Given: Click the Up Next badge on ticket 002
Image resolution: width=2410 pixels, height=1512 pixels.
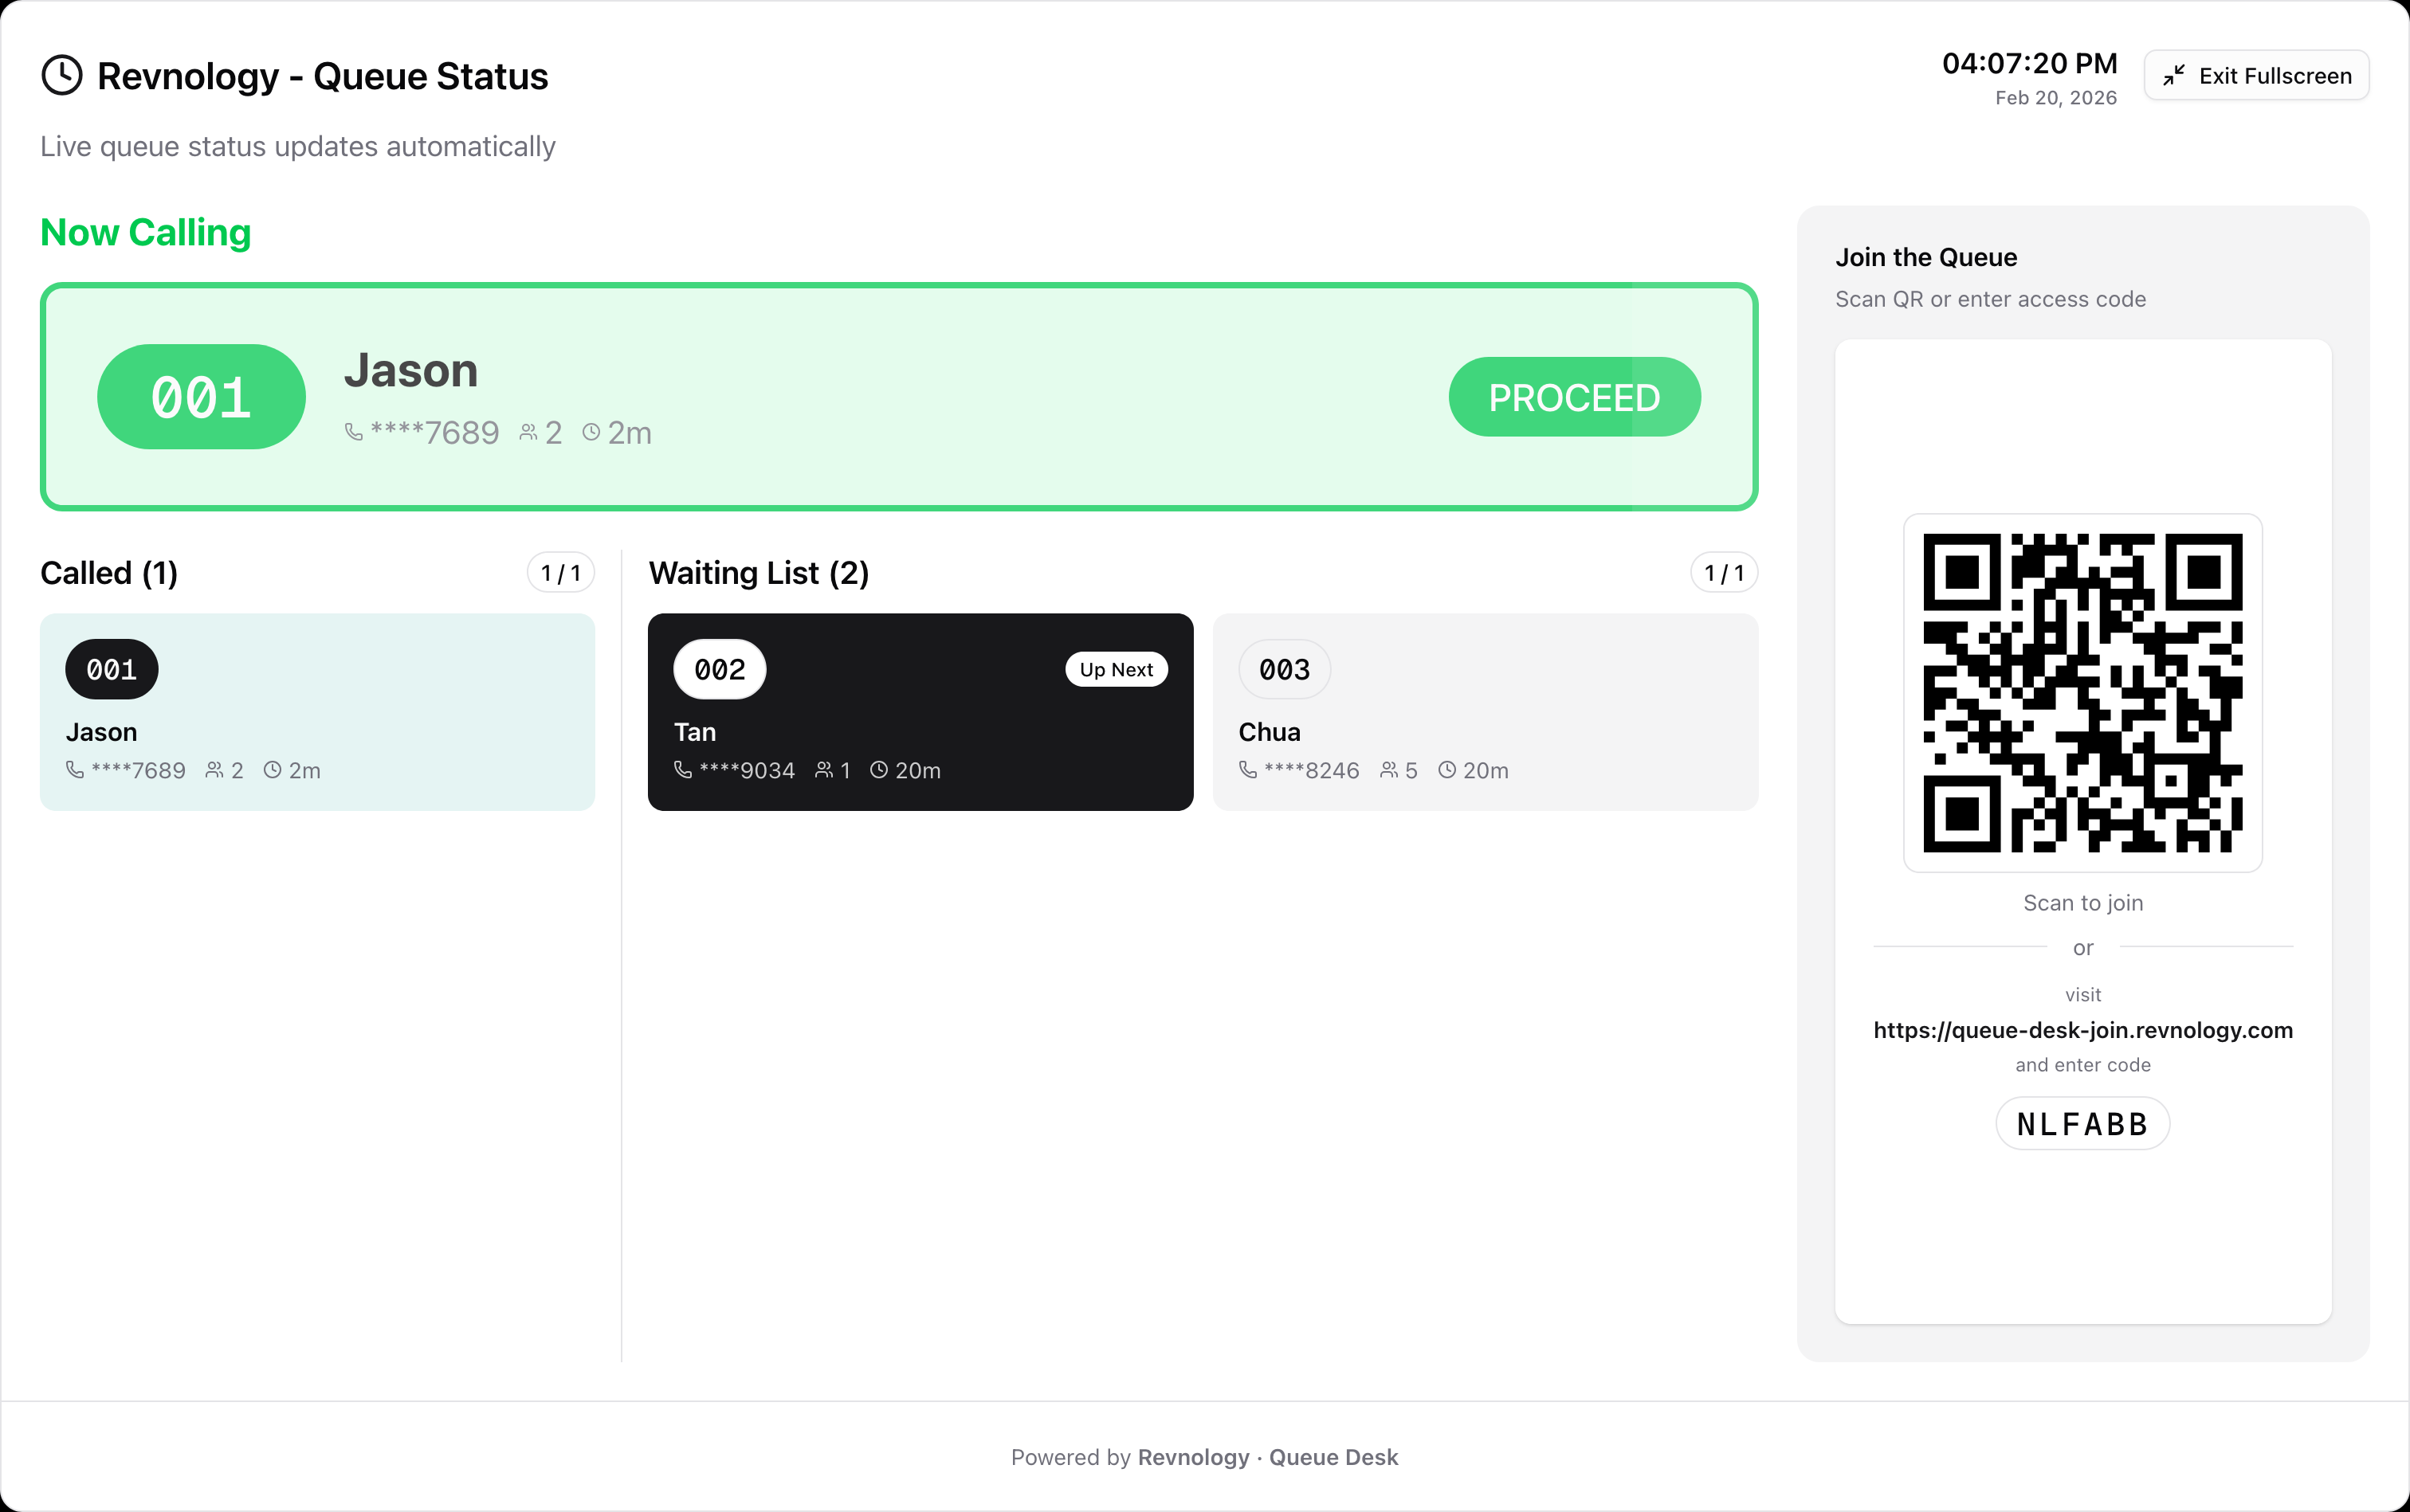Looking at the screenshot, I should [x=1116, y=670].
